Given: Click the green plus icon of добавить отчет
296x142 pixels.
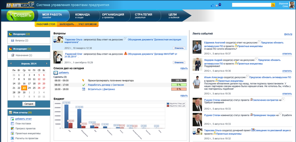Looking at the screenshot, I should [x=12, y=119].
